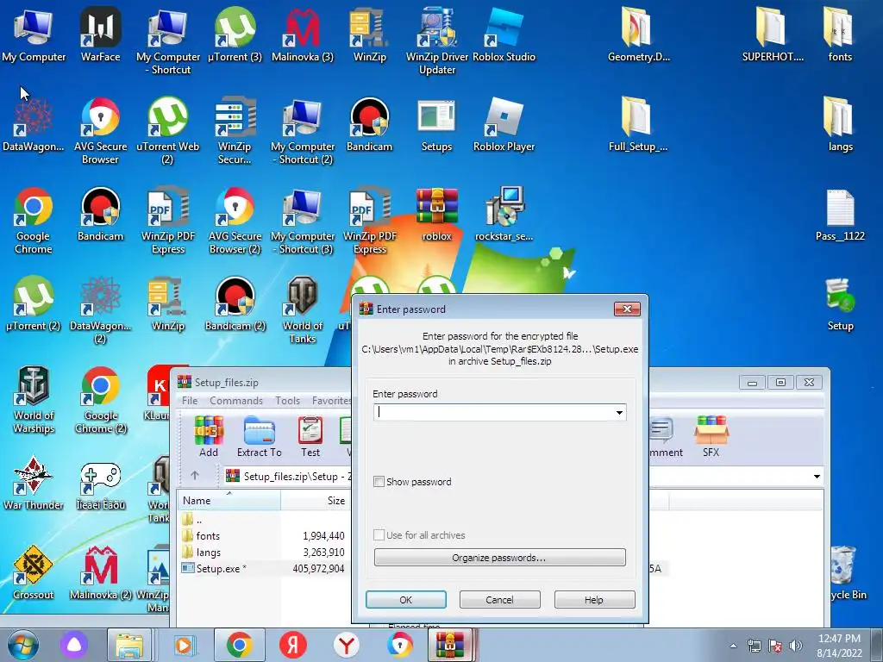Screen dimensions: 883x662
Task: Expand the password history dropdown arrow
Action: click(619, 413)
